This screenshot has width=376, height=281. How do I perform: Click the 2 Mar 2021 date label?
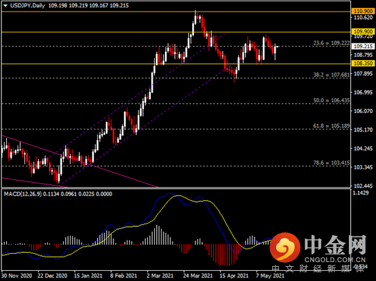160,276
